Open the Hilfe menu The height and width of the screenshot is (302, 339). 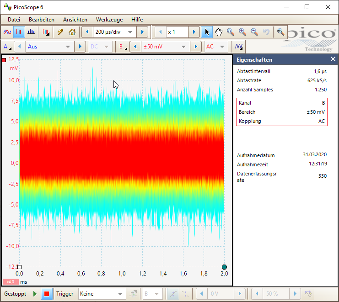click(137, 20)
